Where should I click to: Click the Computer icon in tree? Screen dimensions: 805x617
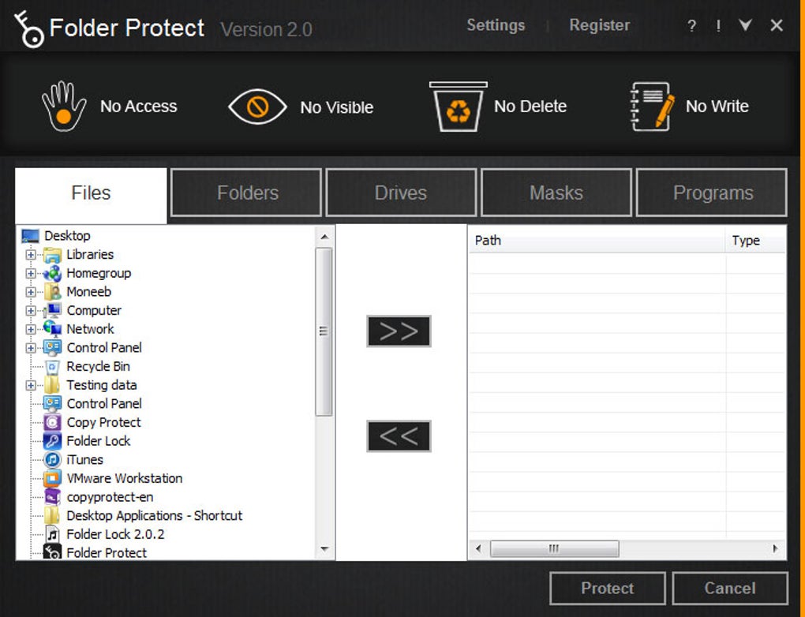pyautogui.click(x=52, y=311)
